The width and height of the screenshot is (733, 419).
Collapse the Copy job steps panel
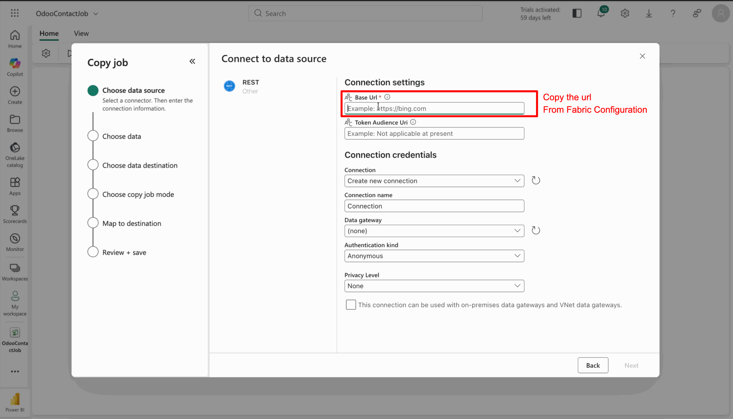click(x=192, y=61)
